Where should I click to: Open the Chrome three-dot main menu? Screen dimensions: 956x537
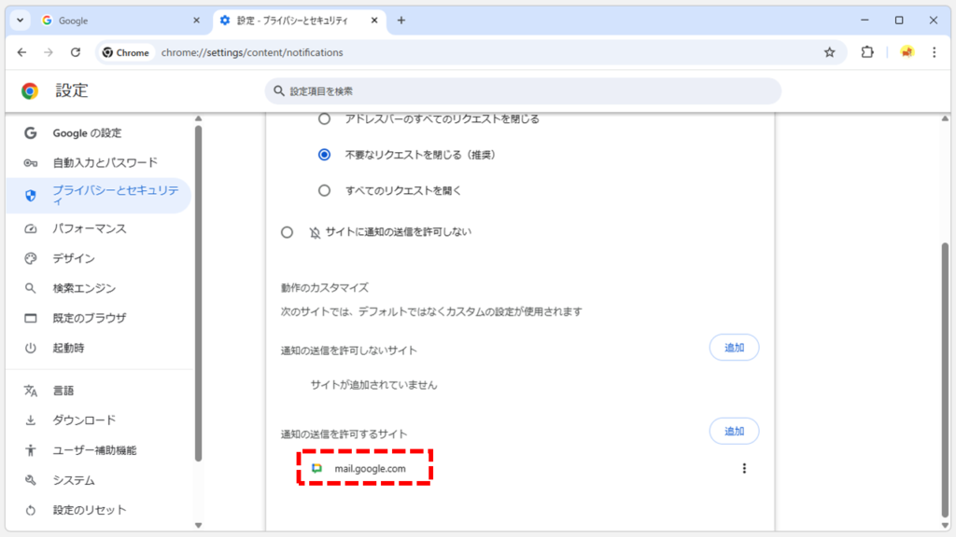(x=935, y=52)
